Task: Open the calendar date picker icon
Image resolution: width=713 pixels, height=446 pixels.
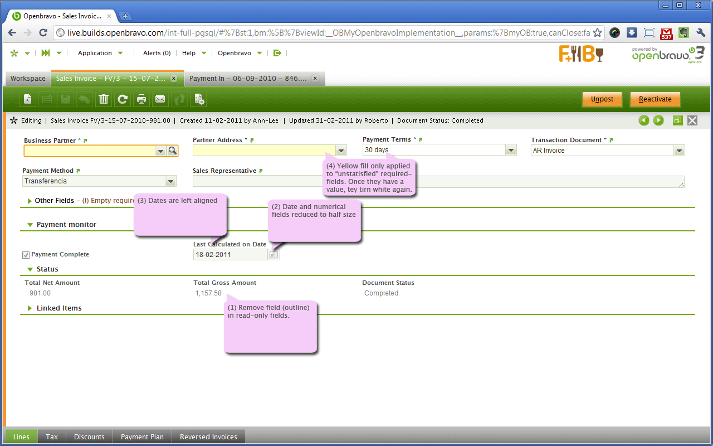Action: (274, 255)
